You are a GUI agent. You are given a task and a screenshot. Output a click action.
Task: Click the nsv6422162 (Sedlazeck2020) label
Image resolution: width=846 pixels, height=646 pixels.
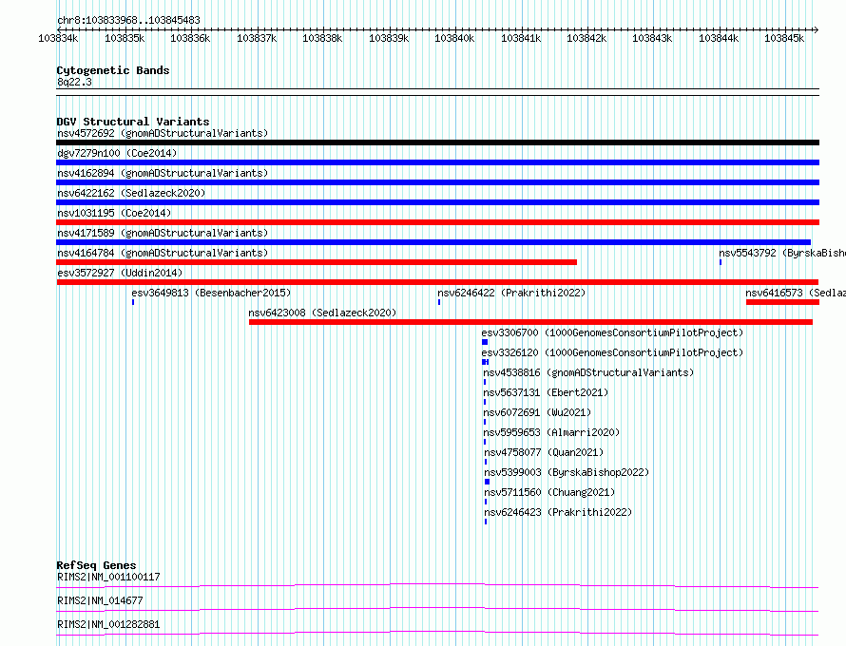131,193
